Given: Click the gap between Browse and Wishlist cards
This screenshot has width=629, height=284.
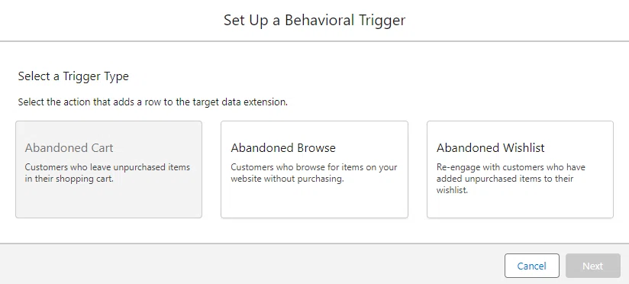Looking at the screenshot, I should (x=418, y=169).
